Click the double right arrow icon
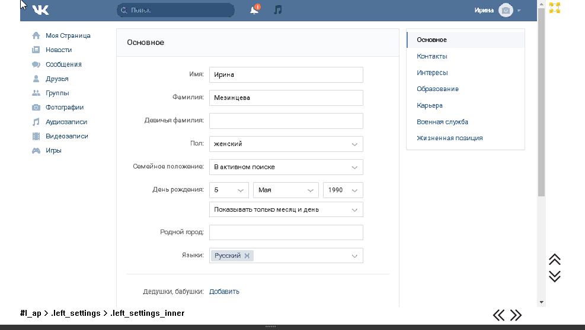The image size is (585, 330). pos(516,315)
